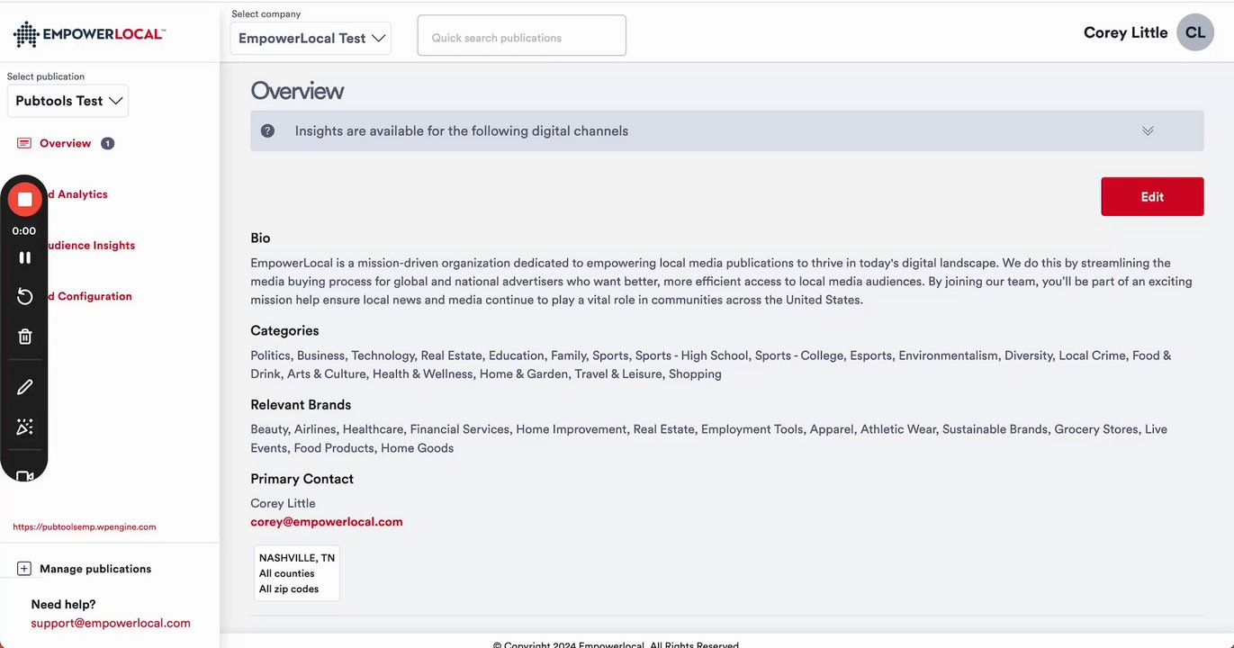This screenshot has height=648, width=1234.
Task: Go to the Audience Insights menu item
Action: [91, 246]
